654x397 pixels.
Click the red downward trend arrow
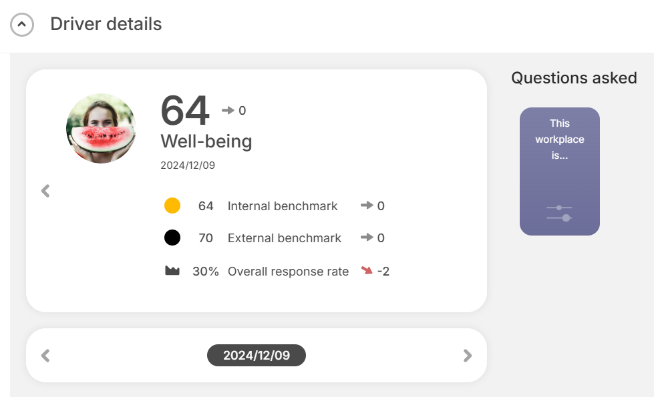click(x=366, y=271)
